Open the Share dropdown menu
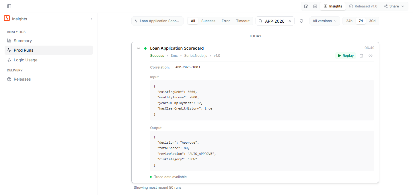Viewport: 413px width, 195px height. (x=394, y=6)
